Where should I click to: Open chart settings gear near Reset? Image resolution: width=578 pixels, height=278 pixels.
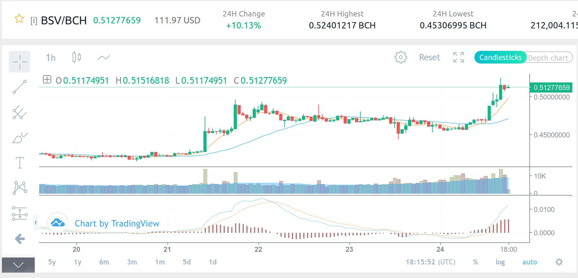[x=400, y=57]
